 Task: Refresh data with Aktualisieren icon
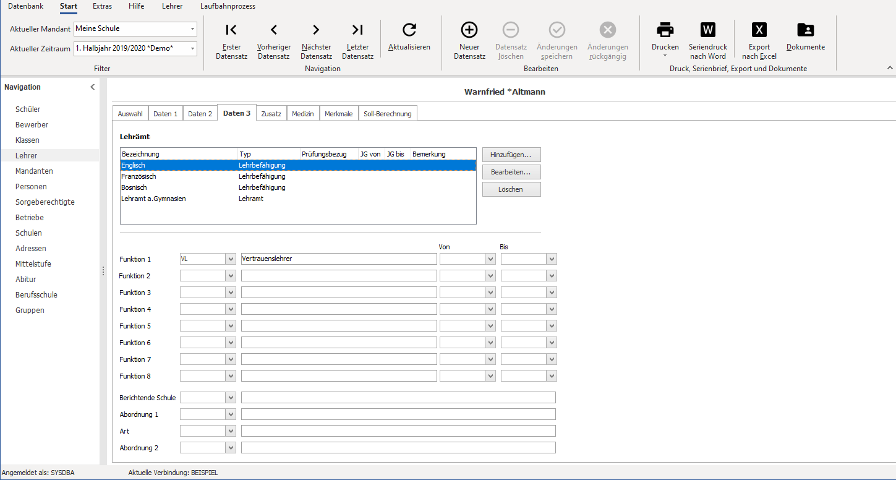409,30
